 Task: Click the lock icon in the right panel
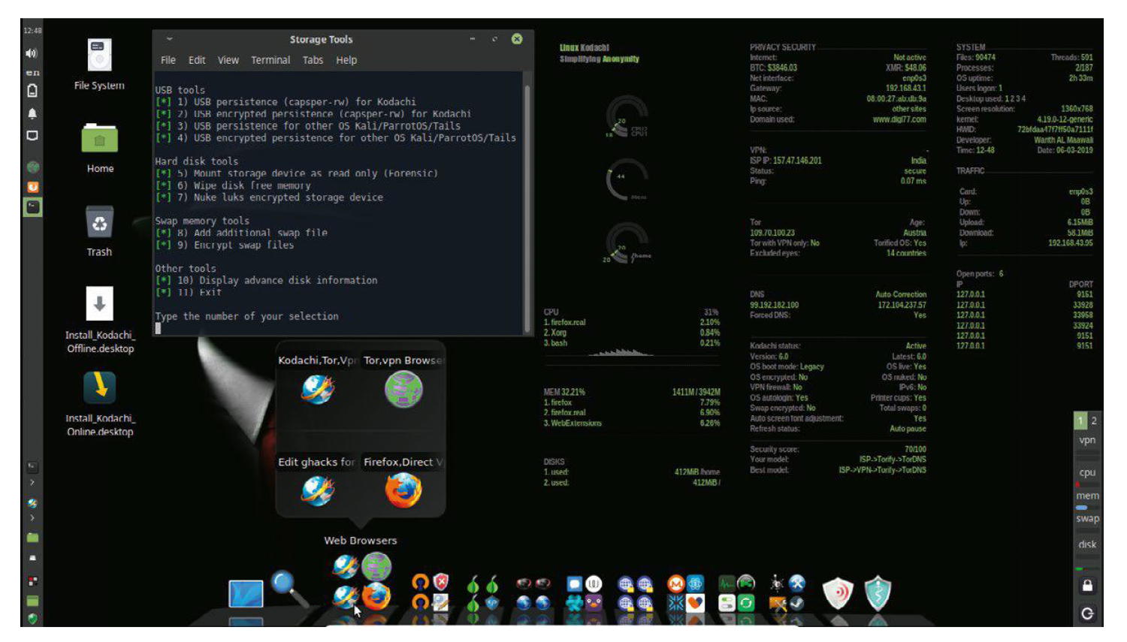pos(1087,585)
